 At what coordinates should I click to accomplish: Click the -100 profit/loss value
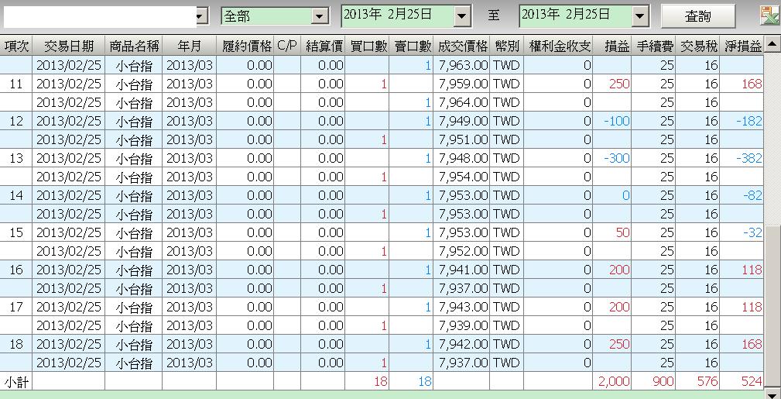point(617,121)
